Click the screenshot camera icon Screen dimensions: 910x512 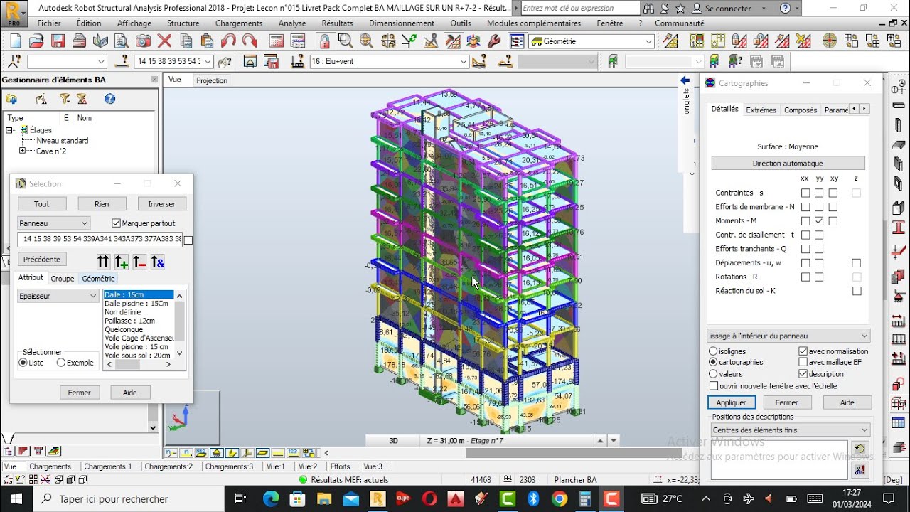click(x=143, y=41)
